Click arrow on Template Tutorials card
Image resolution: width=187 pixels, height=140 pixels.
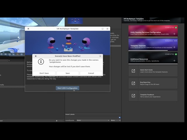pyautogui.click(x=174, y=47)
